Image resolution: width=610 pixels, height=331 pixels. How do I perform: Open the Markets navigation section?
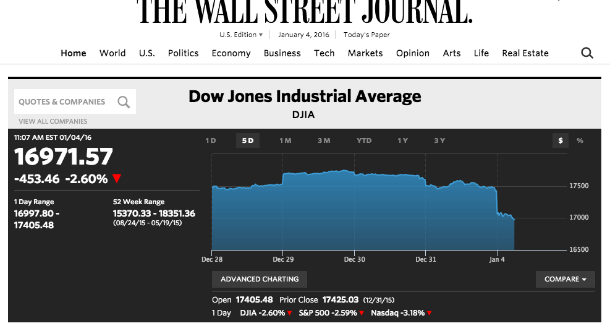365,53
